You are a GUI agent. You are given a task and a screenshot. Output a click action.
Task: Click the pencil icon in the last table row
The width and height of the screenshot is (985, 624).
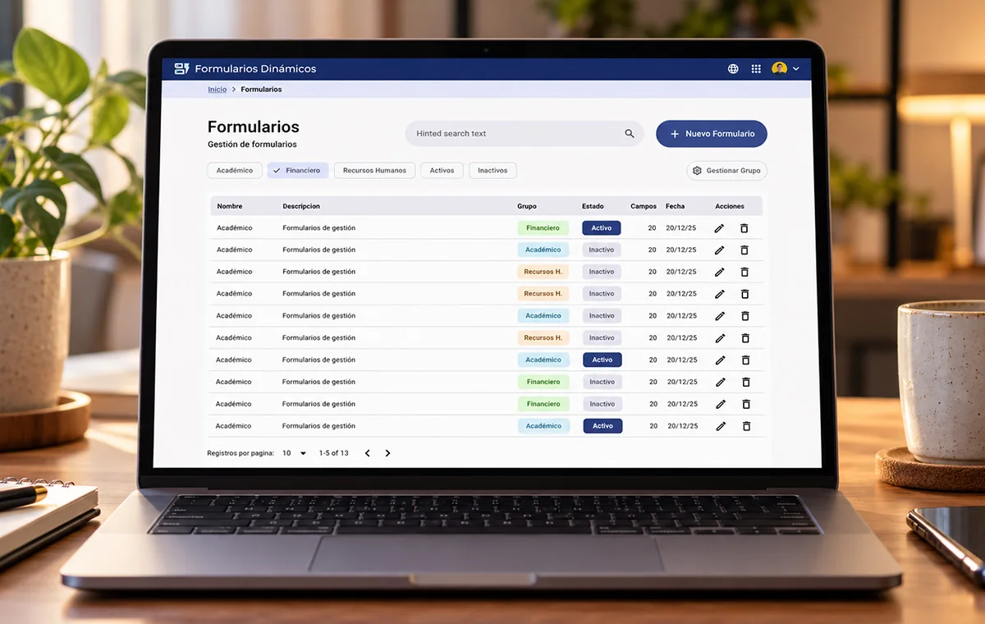click(x=721, y=426)
